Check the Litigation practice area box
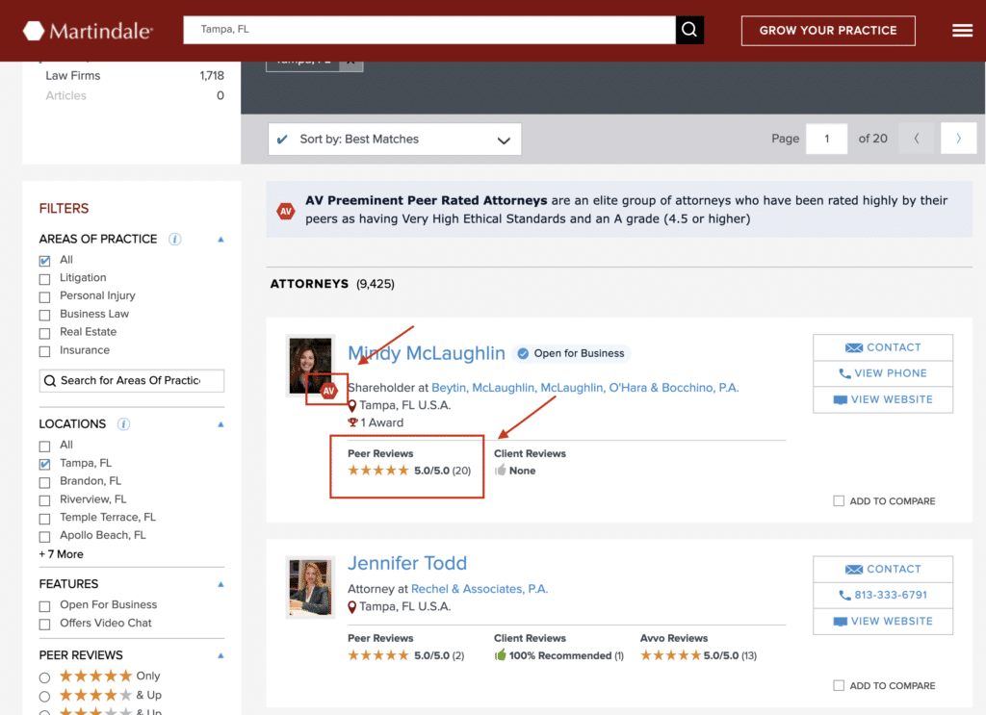986x715 pixels. click(44, 278)
